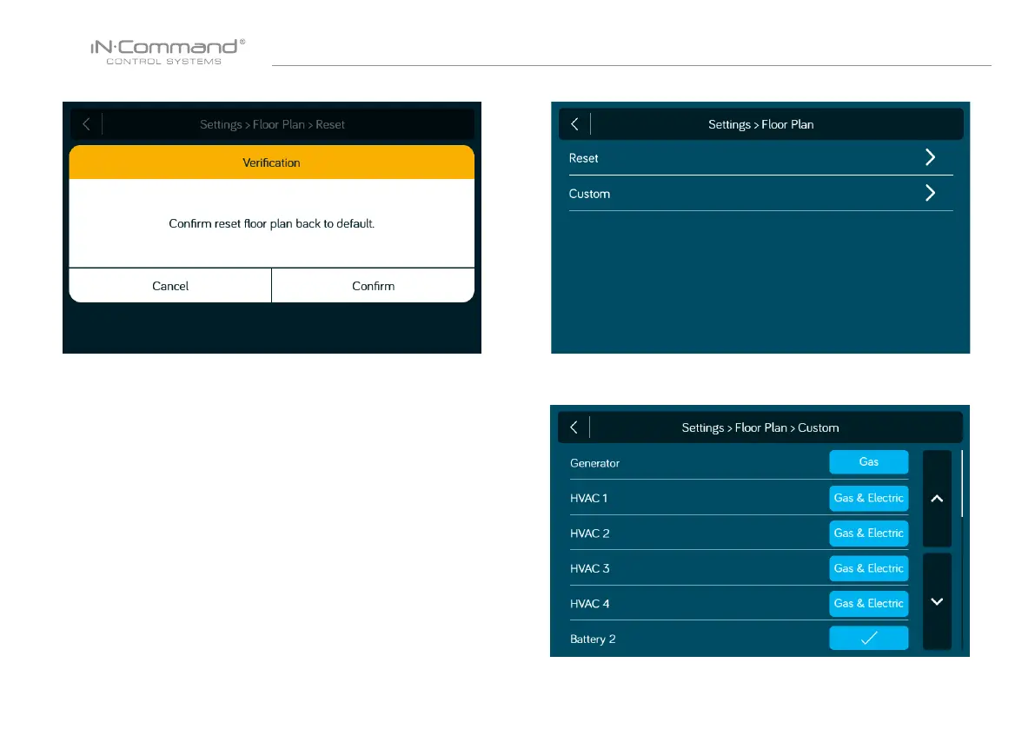Click the HVAC 1 row label

tap(589, 498)
